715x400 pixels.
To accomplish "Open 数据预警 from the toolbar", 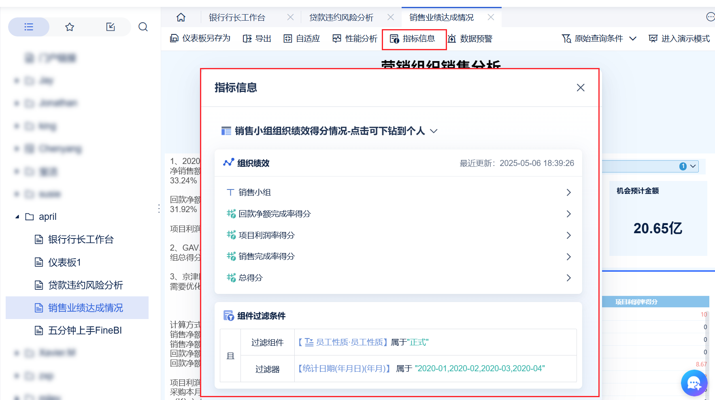I will coord(470,38).
